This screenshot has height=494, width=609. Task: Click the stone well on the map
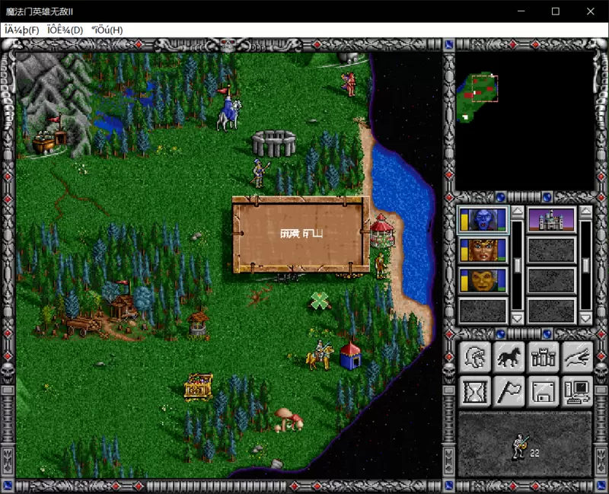click(x=198, y=325)
